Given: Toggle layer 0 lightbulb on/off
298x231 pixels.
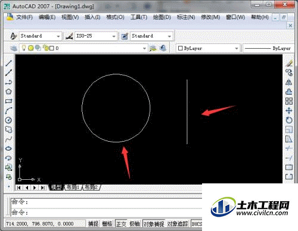Looking at the screenshot, I should 24,48.
